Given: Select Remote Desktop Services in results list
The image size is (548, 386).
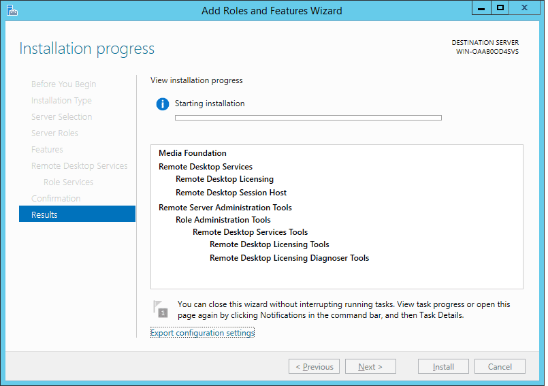Looking at the screenshot, I should [x=206, y=166].
